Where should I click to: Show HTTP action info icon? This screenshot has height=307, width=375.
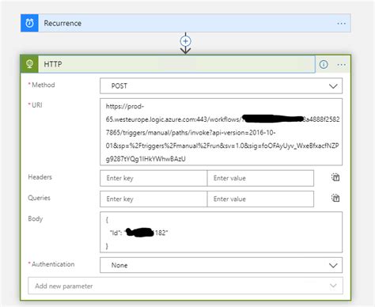[x=324, y=64]
